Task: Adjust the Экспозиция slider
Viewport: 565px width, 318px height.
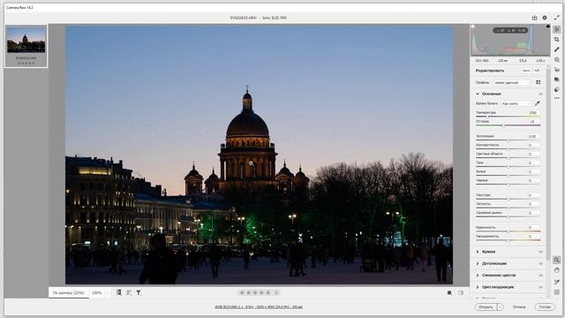Action: click(x=508, y=140)
